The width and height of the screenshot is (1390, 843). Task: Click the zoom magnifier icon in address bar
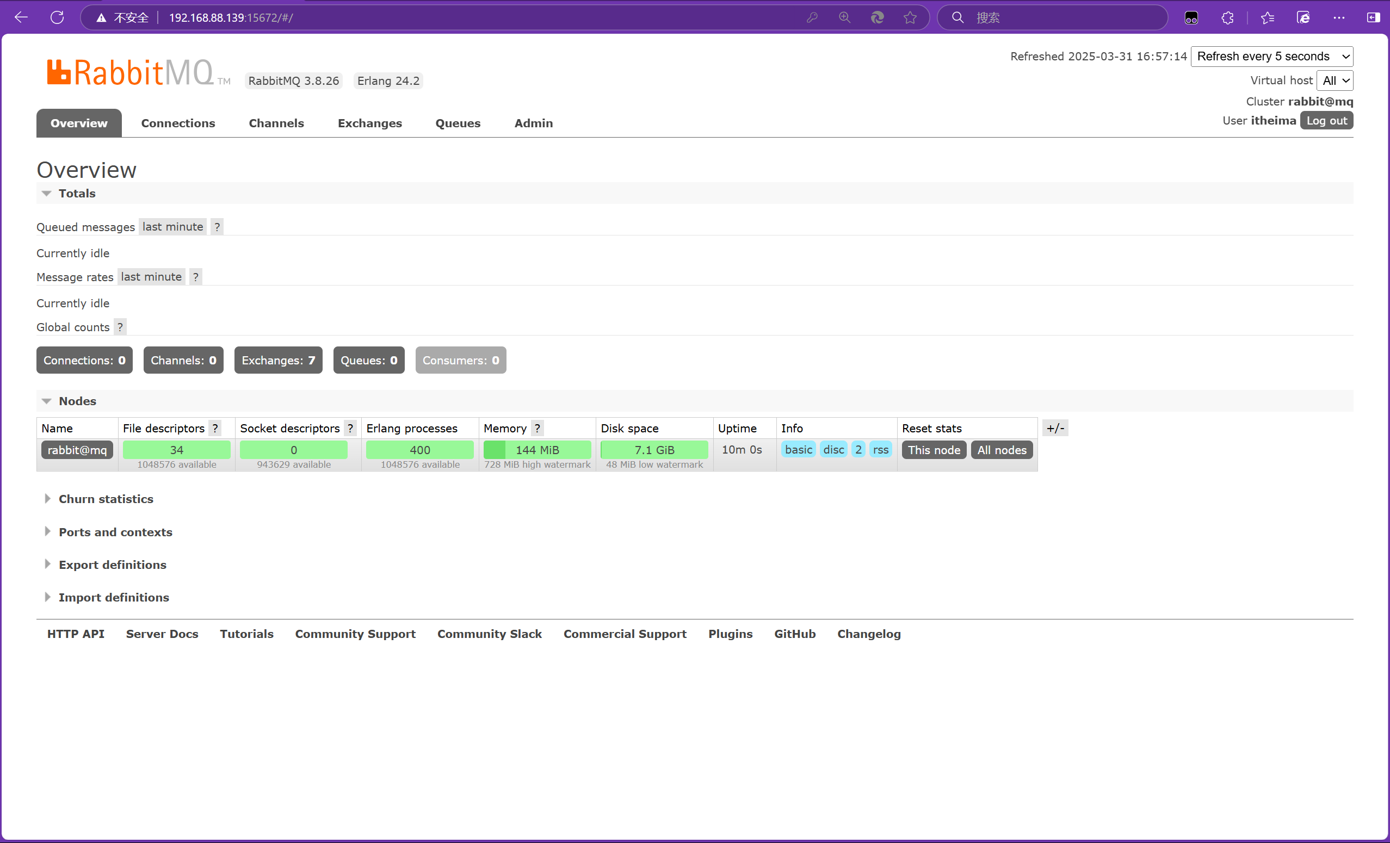click(844, 17)
